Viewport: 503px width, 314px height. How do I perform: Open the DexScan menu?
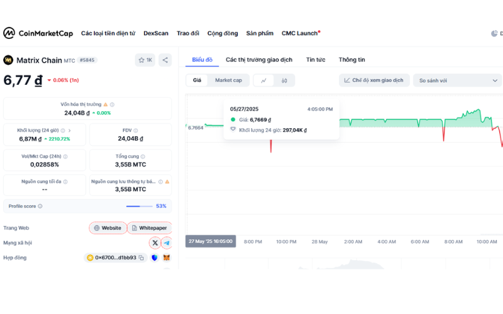tap(156, 33)
